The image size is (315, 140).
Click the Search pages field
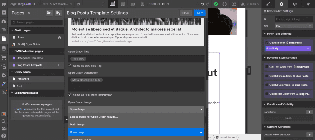click(37, 22)
